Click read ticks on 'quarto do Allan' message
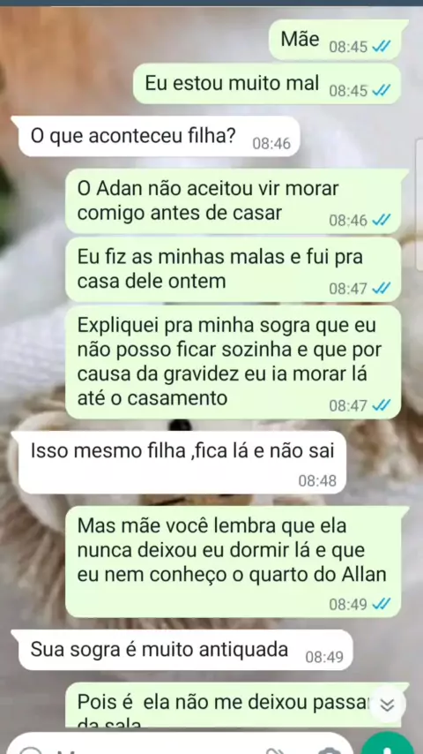 382,604
